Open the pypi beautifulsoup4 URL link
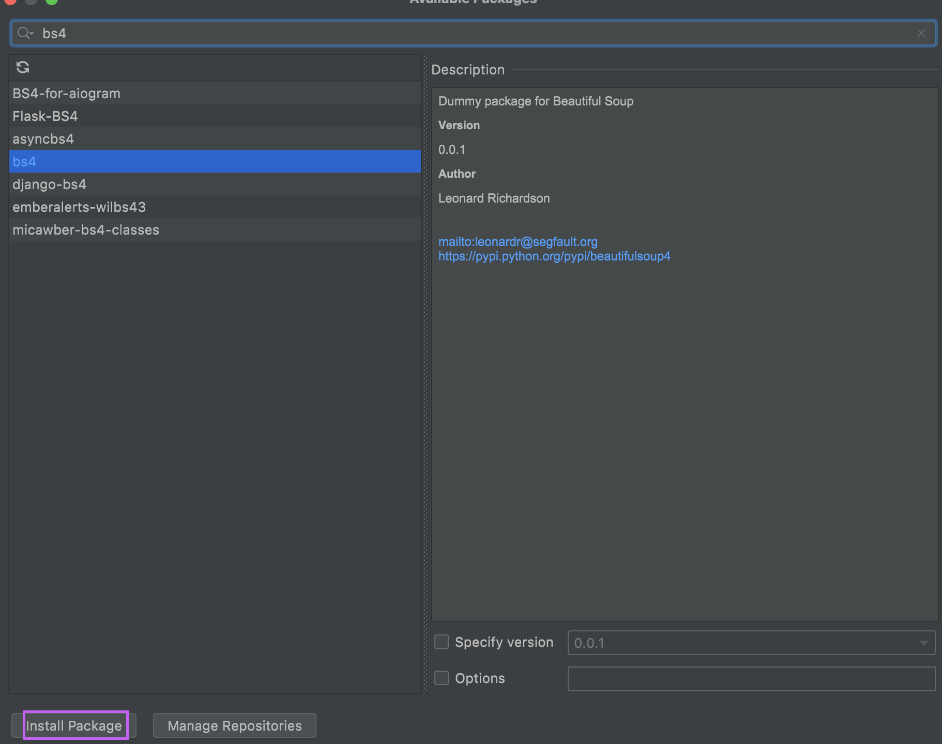Image resolution: width=942 pixels, height=744 pixels. [x=554, y=256]
